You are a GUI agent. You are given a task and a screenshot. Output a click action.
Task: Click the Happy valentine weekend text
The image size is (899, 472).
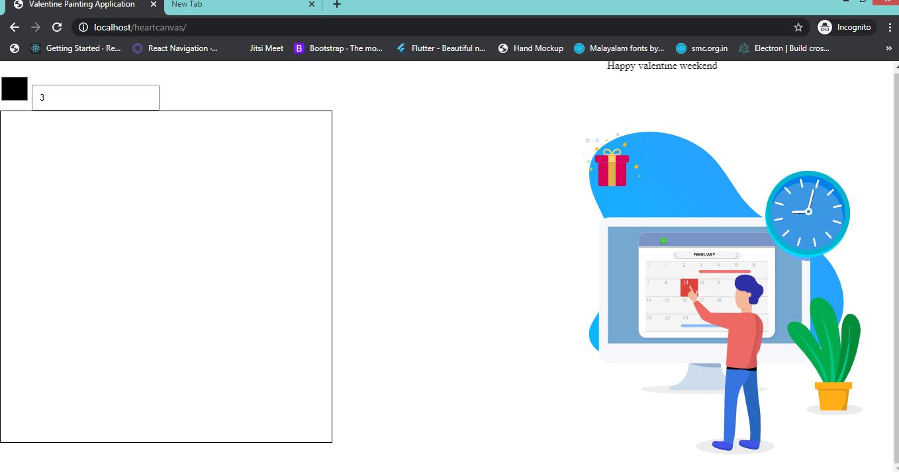pos(662,66)
